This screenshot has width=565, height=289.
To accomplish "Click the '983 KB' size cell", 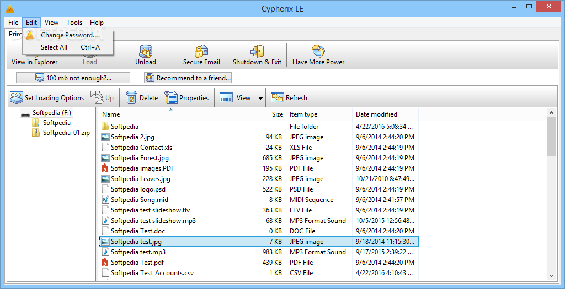I will click(273, 252).
